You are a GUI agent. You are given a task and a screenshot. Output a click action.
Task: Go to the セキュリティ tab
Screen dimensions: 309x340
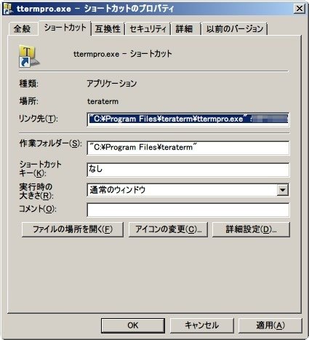coord(148,29)
